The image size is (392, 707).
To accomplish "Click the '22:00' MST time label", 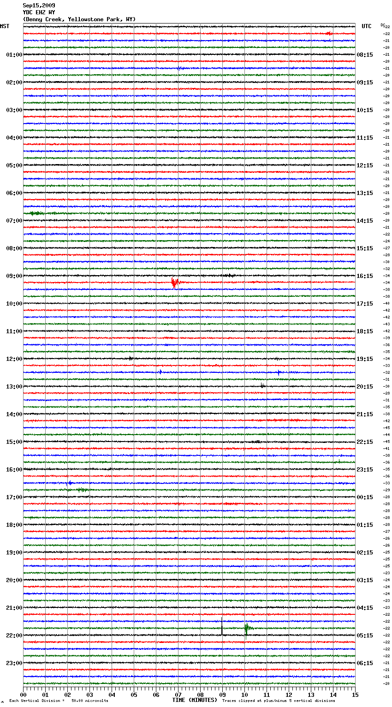I will pos(14,636).
